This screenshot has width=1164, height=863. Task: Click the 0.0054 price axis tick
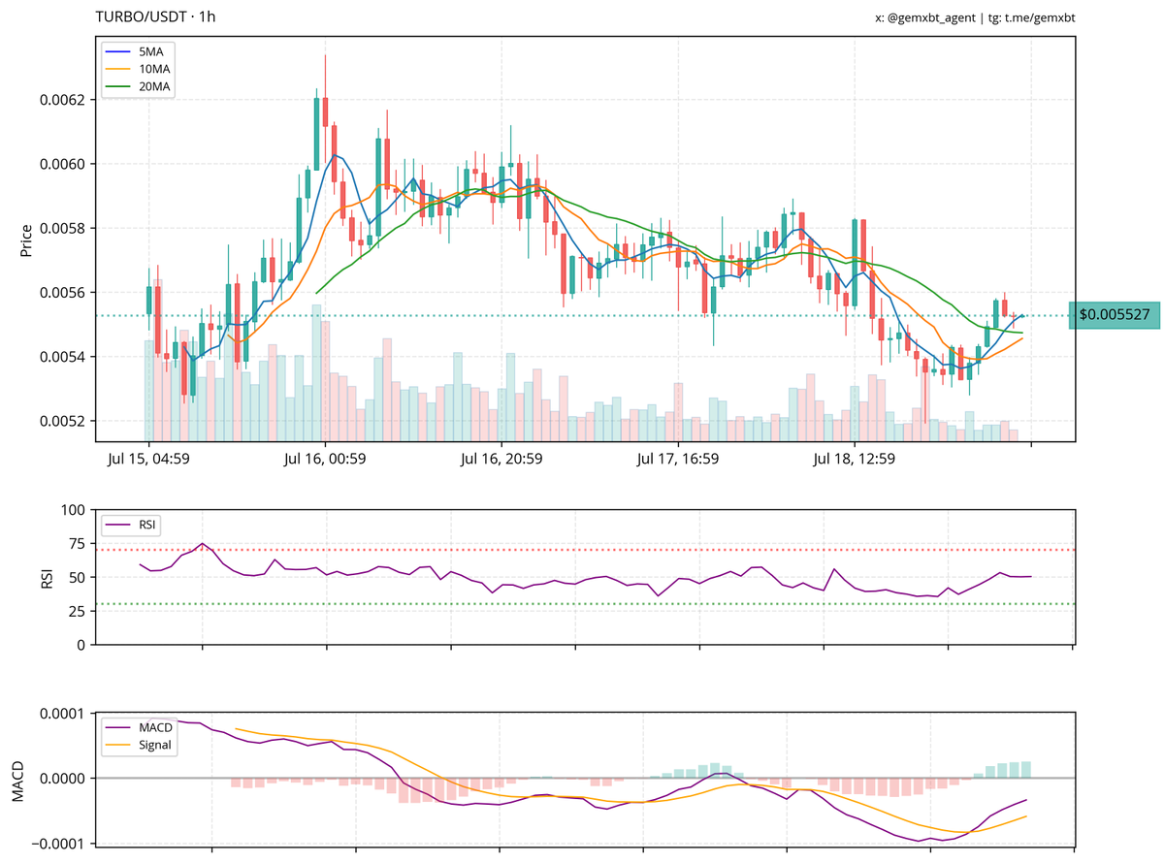[64, 357]
